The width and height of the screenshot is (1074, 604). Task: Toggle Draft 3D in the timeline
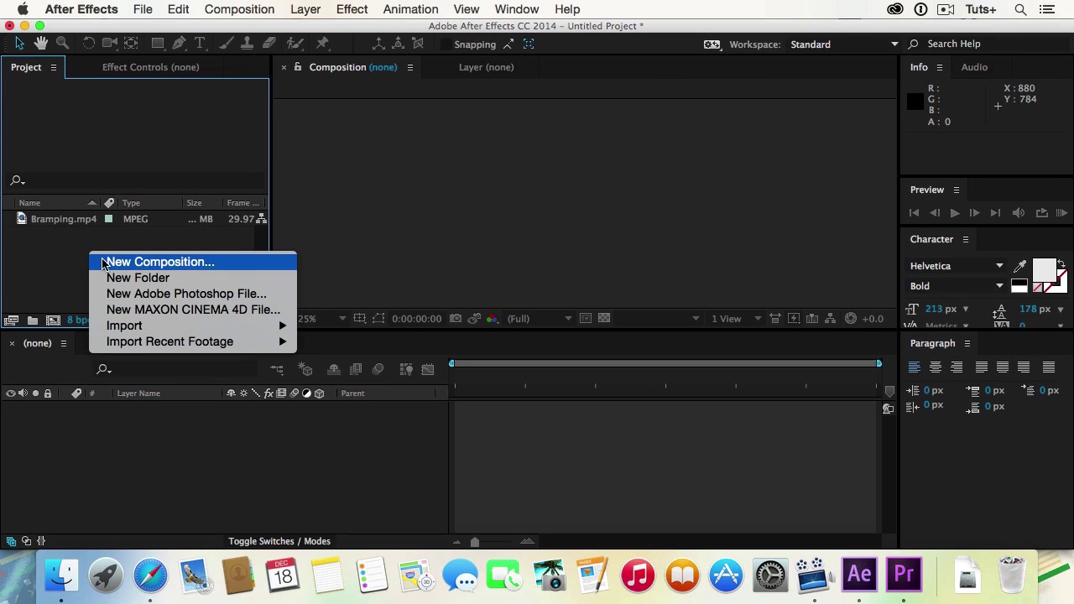click(x=305, y=369)
